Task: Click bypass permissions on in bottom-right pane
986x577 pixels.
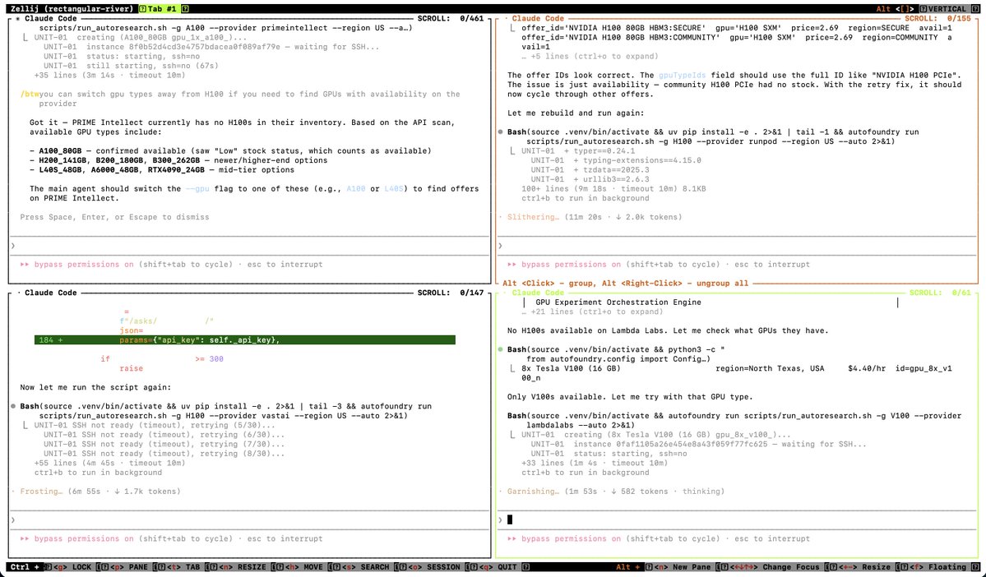Action: (571, 538)
